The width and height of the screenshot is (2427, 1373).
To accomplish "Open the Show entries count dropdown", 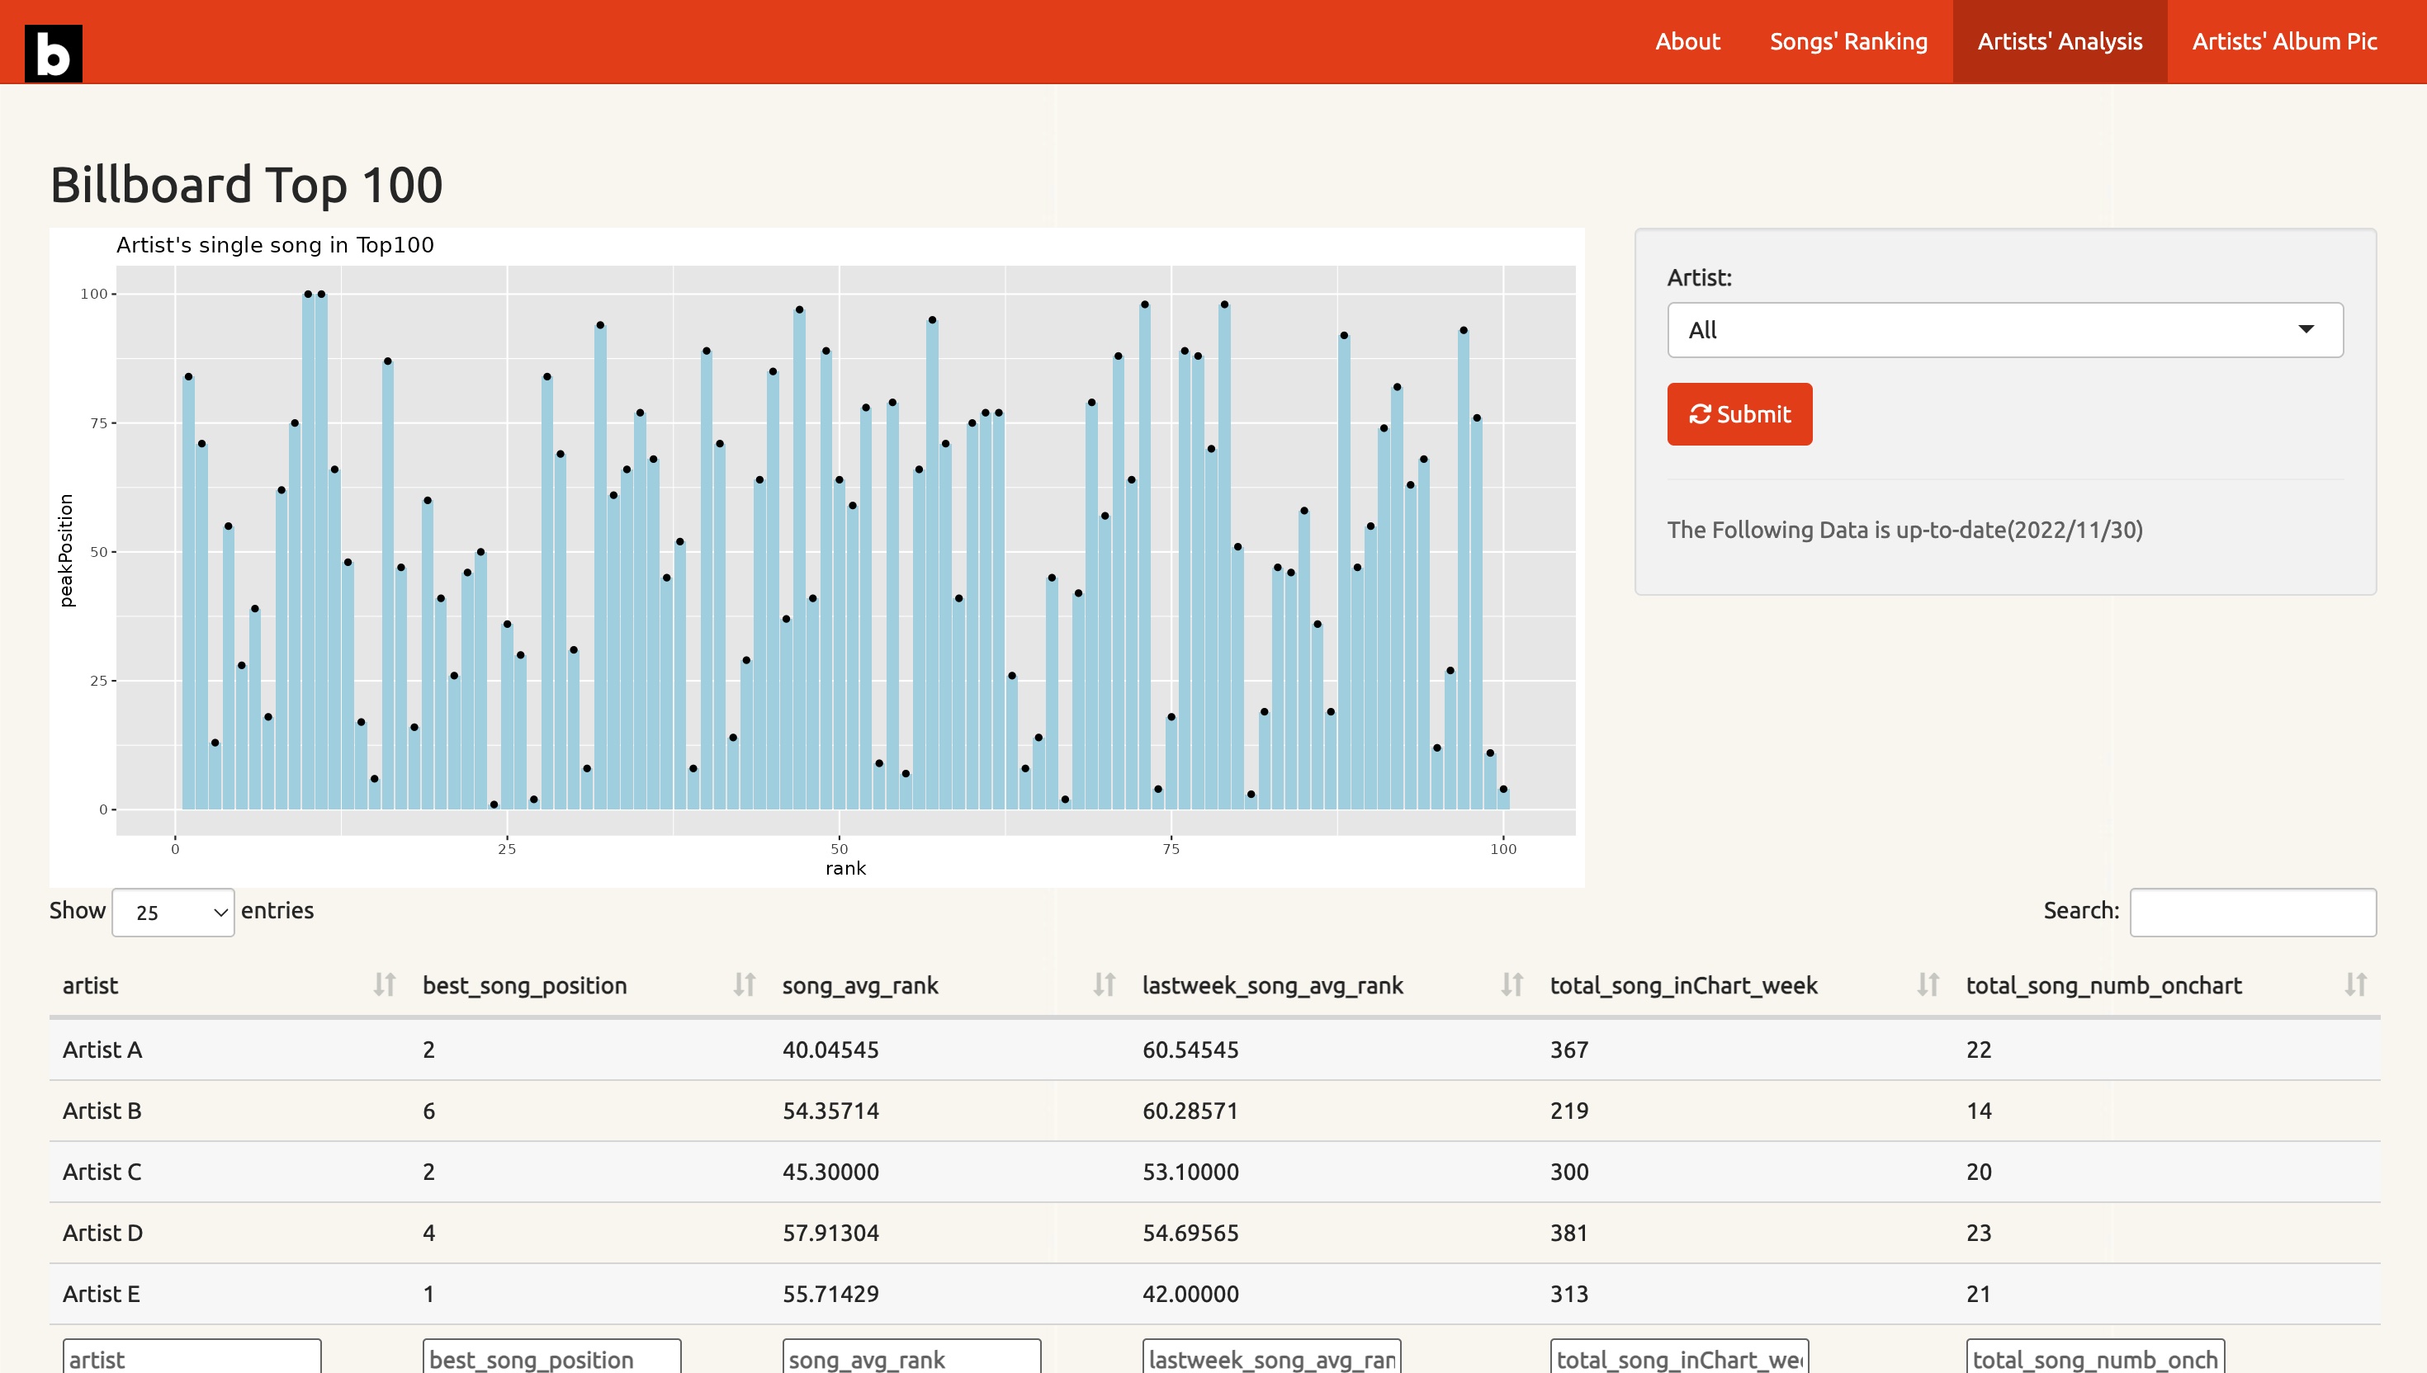I will point(173,912).
